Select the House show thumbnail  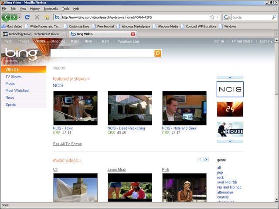230,129
